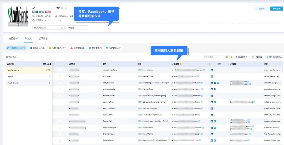Check the box for Teresa Clark's row
This screenshot has width=284, height=145.
coord(60,121)
